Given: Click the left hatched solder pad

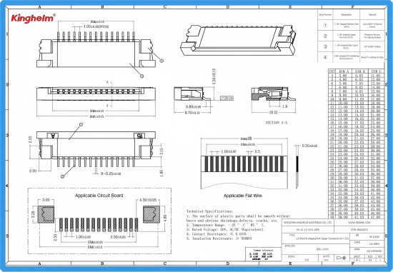Looking at the screenshot, I should 46,214.
